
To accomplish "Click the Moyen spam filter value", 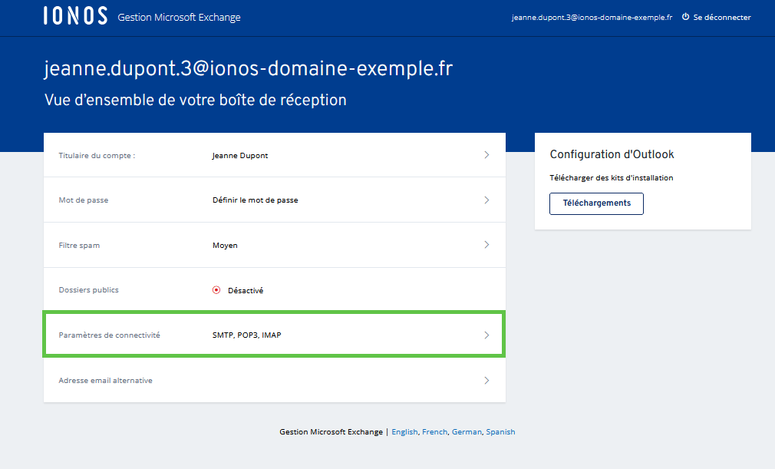I will (x=225, y=246).
